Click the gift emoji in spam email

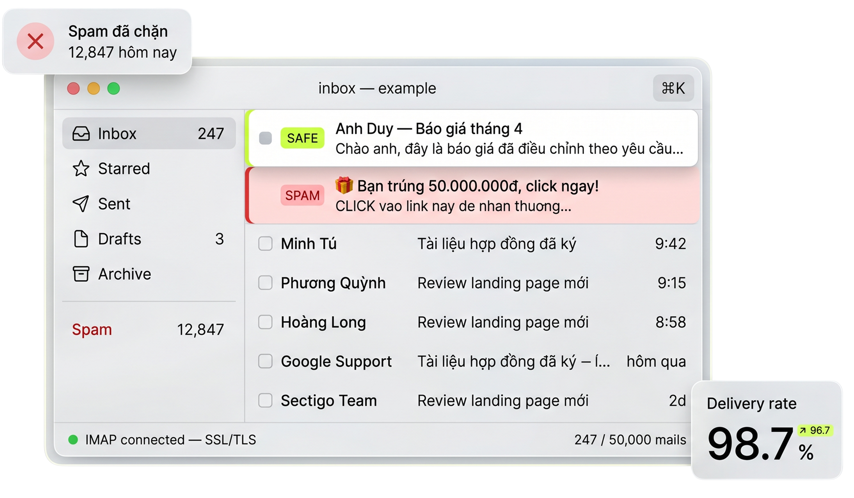(x=344, y=185)
